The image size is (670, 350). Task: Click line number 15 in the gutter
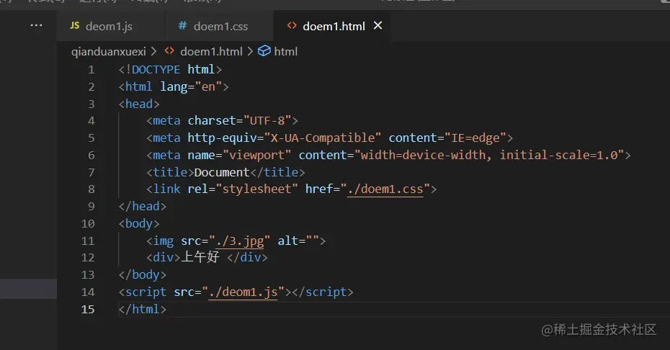pos(88,310)
